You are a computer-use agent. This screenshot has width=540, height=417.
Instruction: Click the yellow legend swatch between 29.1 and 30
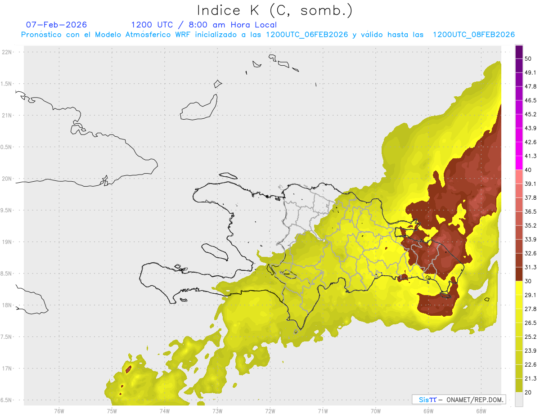click(x=519, y=288)
